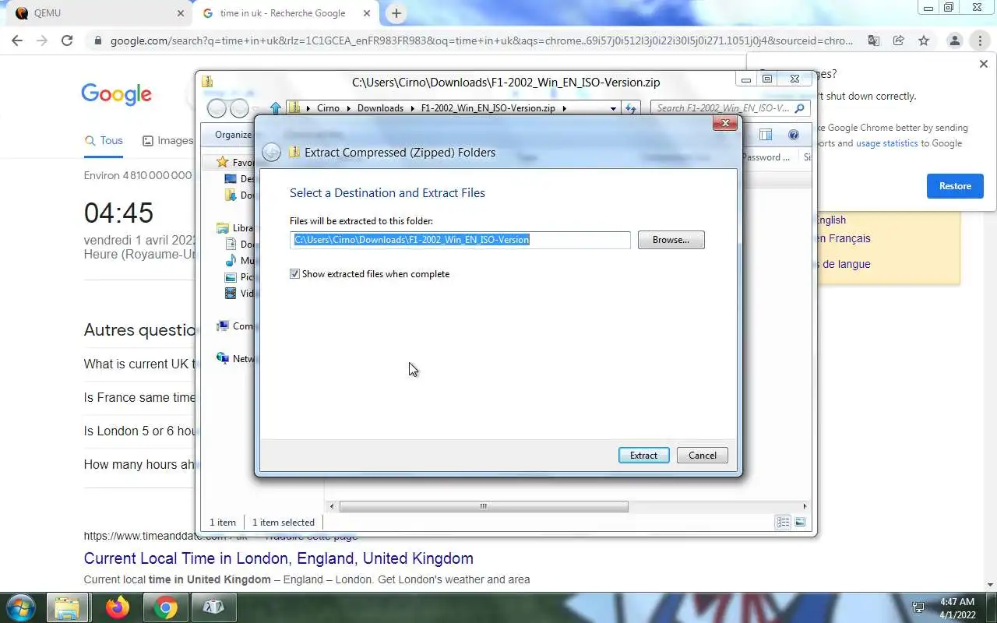Click the Google logo
The width and height of the screenshot is (997, 623).
(116, 94)
